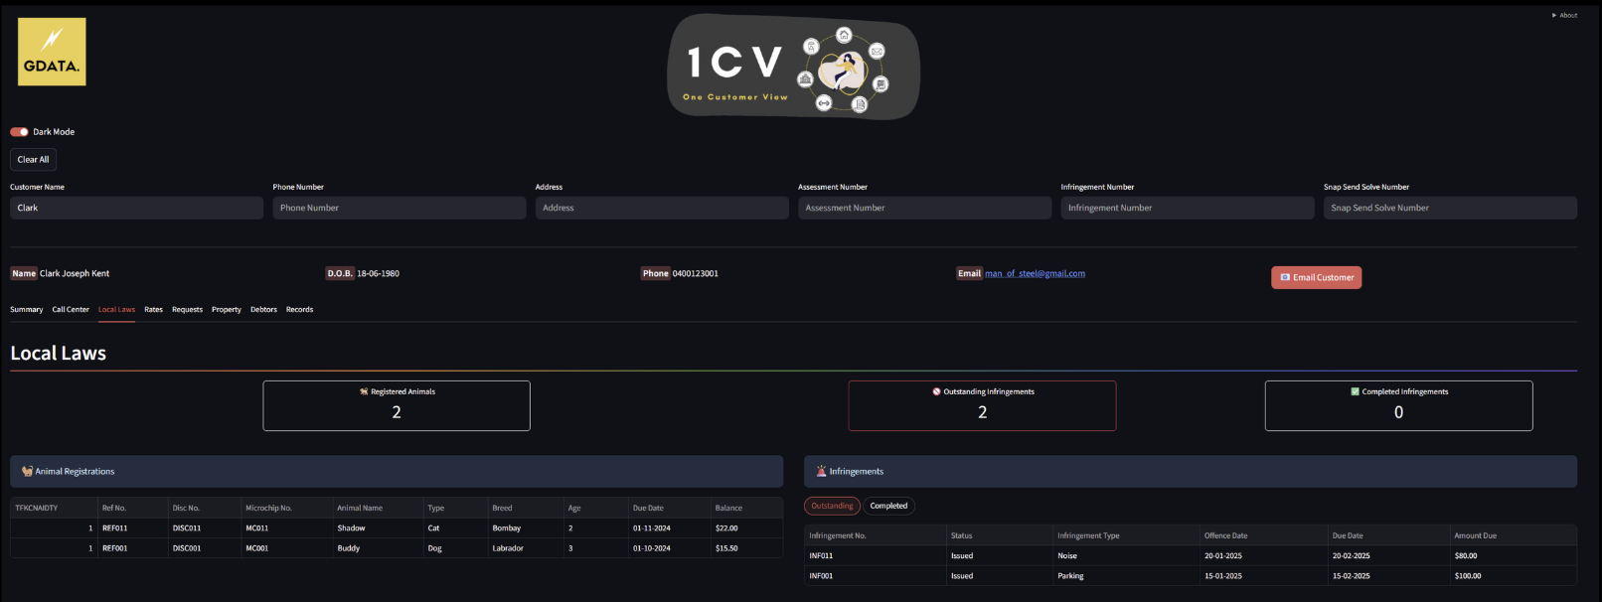The height and width of the screenshot is (602, 1602).
Task: Select the animal name Buddy
Action: click(378, 547)
